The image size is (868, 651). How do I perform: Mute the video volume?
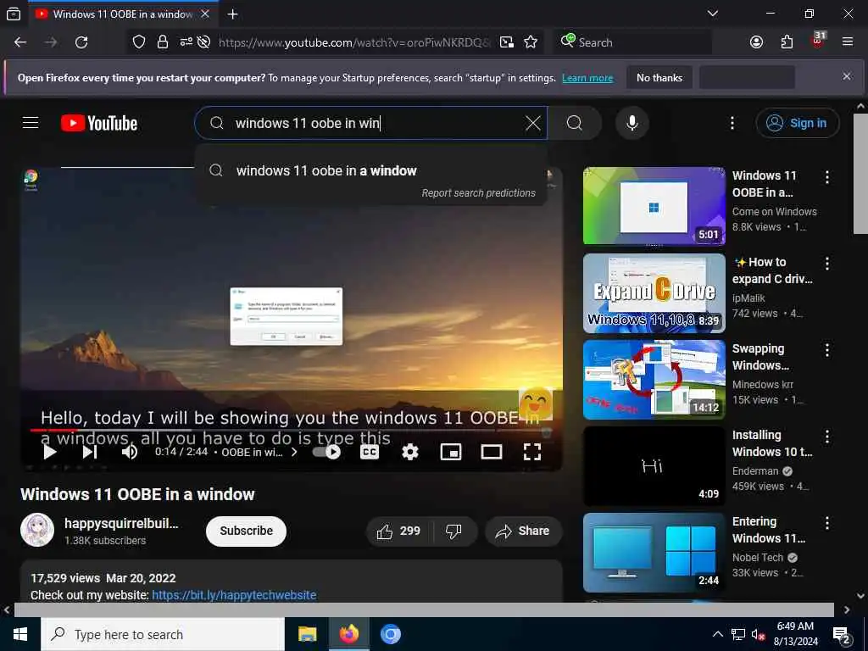point(130,452)
